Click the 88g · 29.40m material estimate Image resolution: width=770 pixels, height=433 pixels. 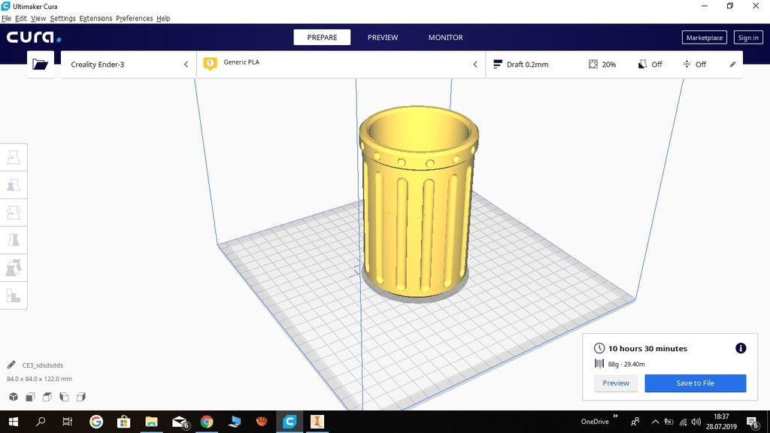click(626, 365)
